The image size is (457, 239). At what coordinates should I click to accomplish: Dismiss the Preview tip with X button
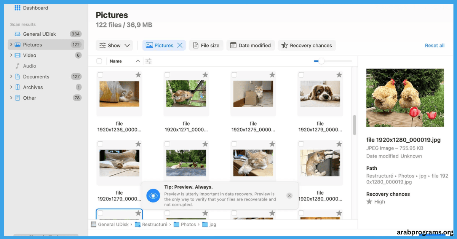(x=289, y=196)
